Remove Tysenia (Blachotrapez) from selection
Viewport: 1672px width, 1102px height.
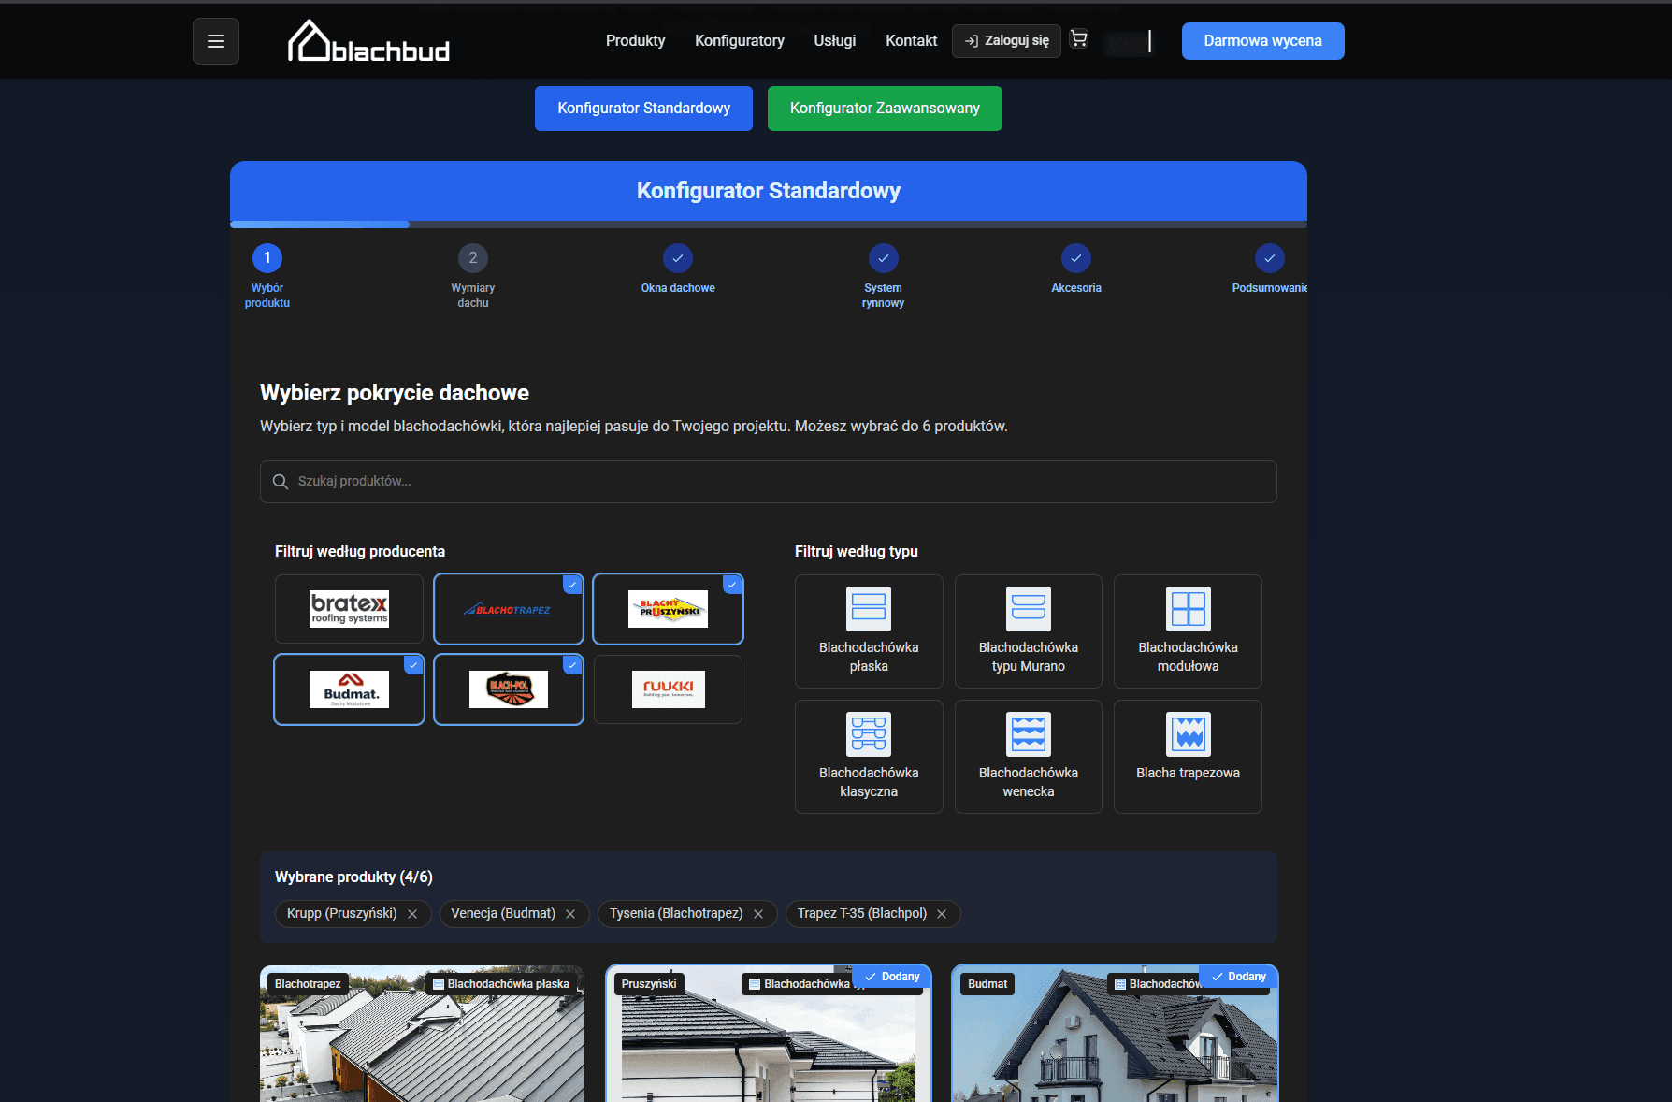tap(758, 914)
